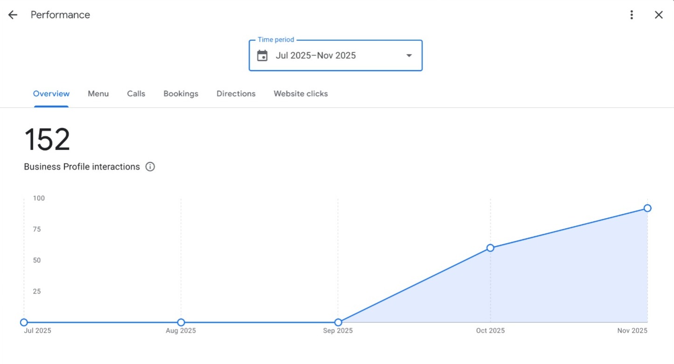Click the Nov 2025 data point
This screenshot has height=364, width=674.
click(x=647, y=208)
